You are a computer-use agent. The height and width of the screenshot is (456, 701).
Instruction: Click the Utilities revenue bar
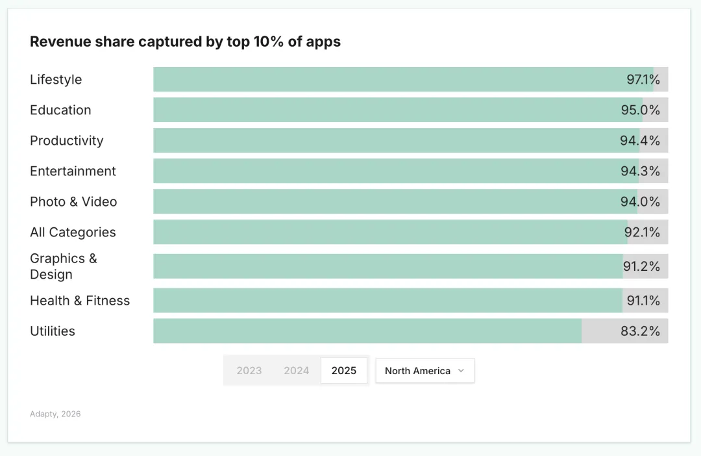(367, 331)
